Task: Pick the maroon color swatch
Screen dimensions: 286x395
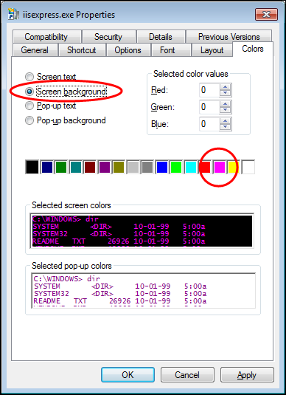Action: 90,167
